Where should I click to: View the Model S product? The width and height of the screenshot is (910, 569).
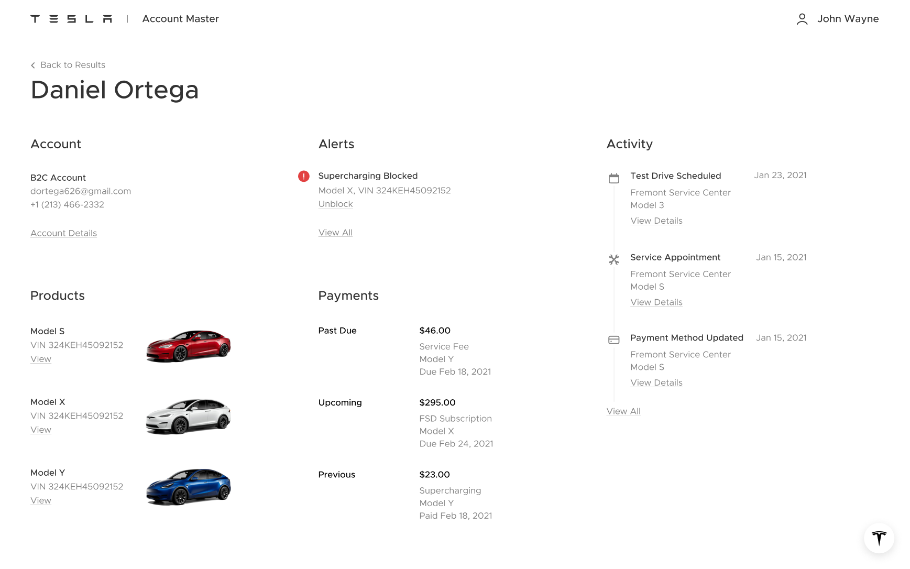[40, 359]
